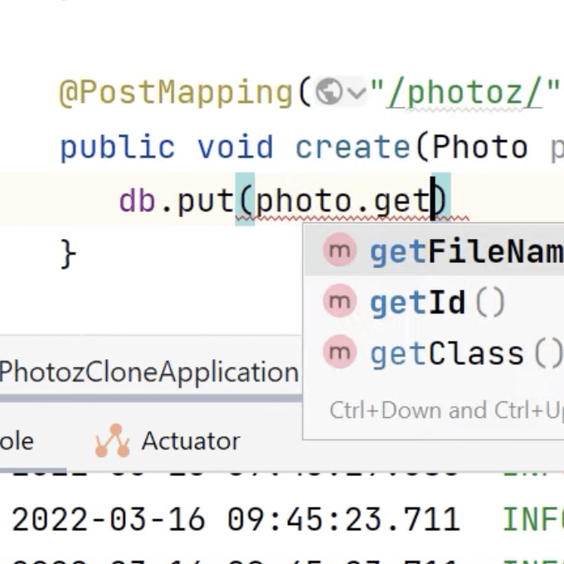Viewport: 564px width, 564px height.
Task: Click method icon beside getId
Action: tap(339, 301)
